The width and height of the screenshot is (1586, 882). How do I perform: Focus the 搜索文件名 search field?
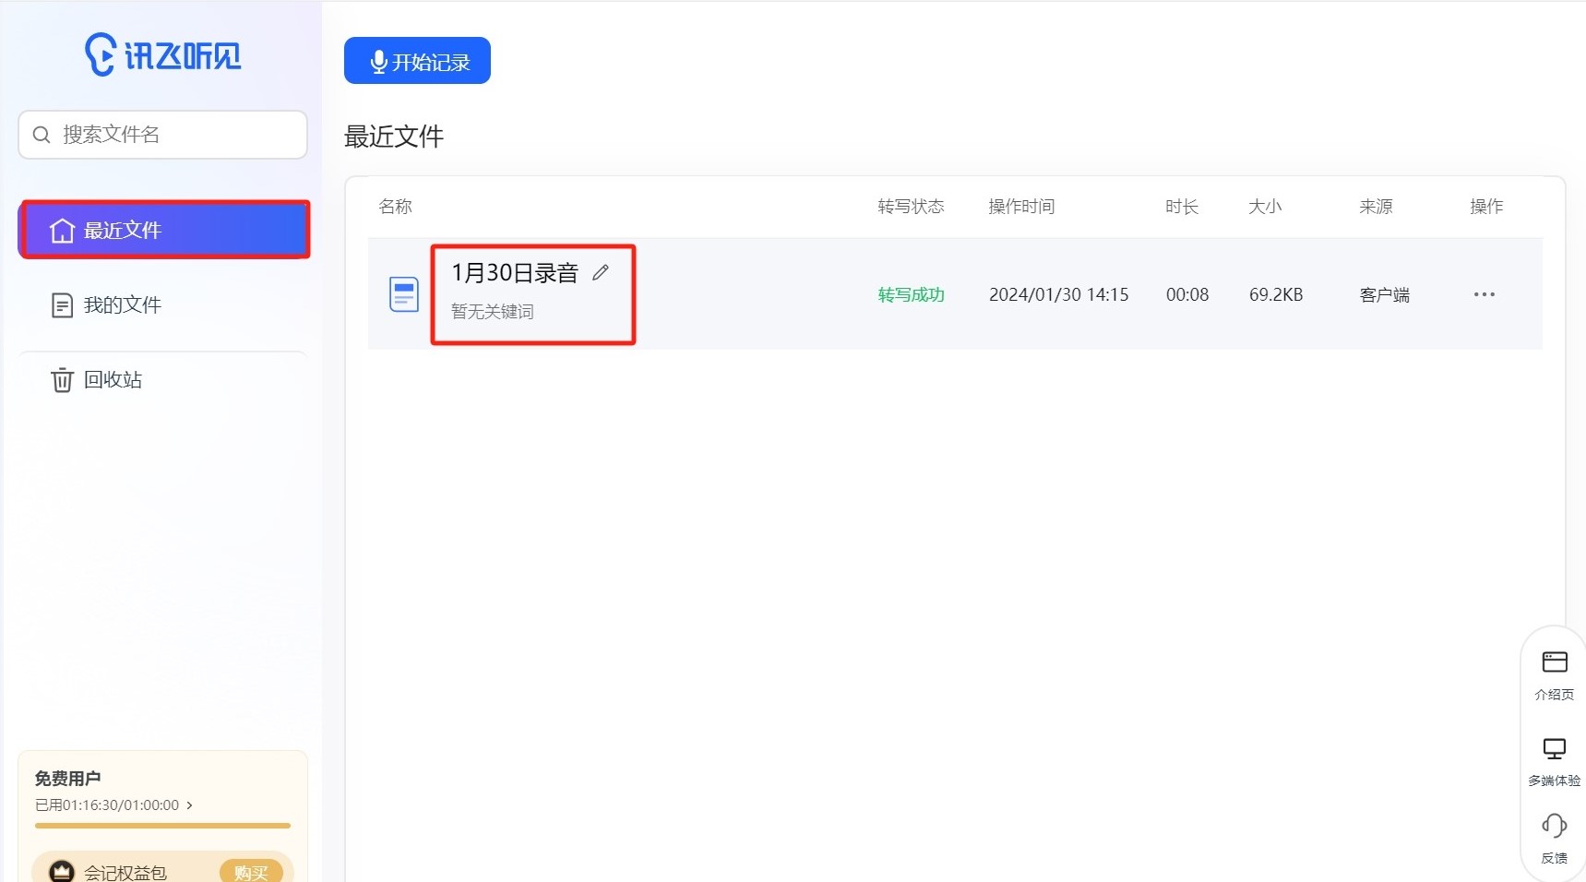point(175,135)
